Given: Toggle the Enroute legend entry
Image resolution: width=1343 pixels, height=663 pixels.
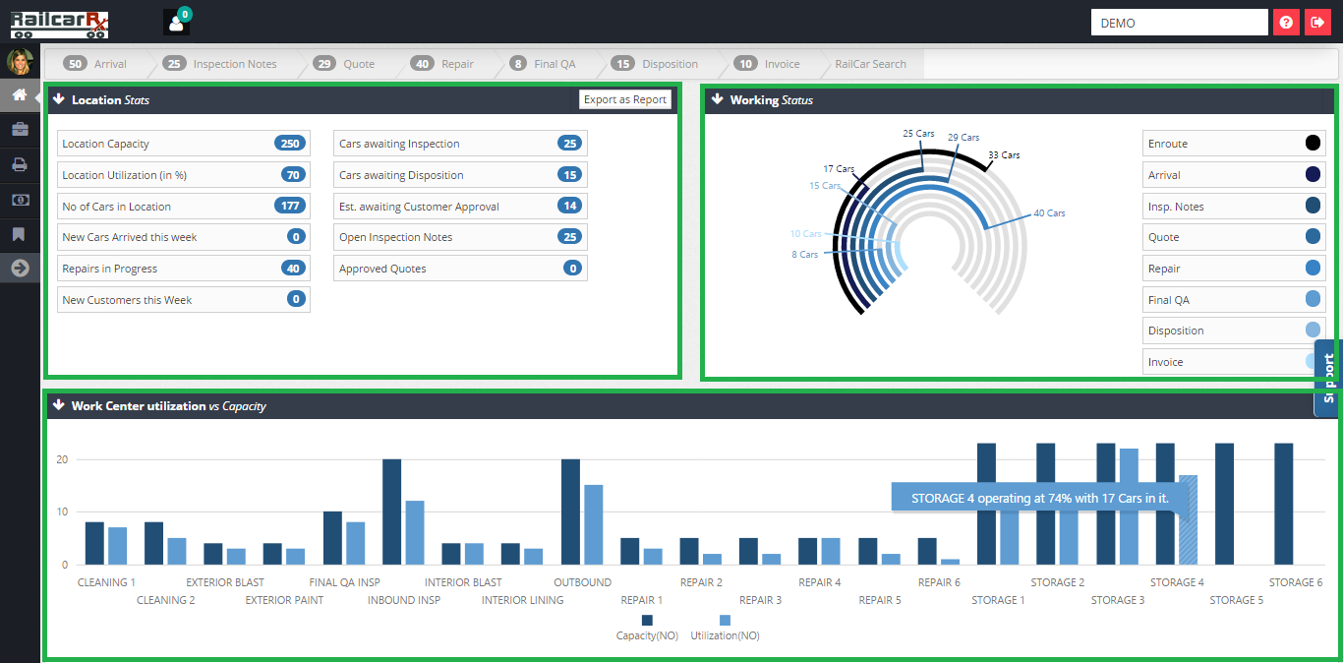Looking at the screenshot, I should pyautogui.click(x=1234, y=144).
